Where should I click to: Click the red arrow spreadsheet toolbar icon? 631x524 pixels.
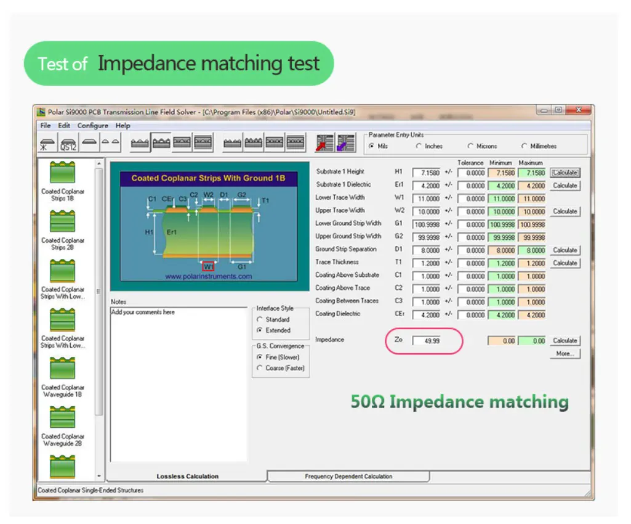click(324, 142)
